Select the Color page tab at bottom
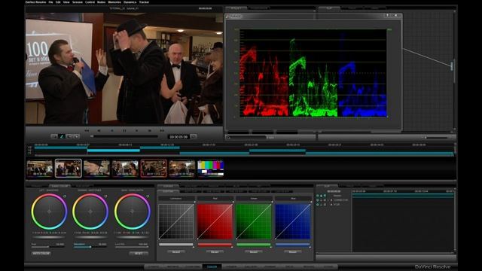This screenshot has height=271, width=482. pyautogui.click(x=212, y=266)
